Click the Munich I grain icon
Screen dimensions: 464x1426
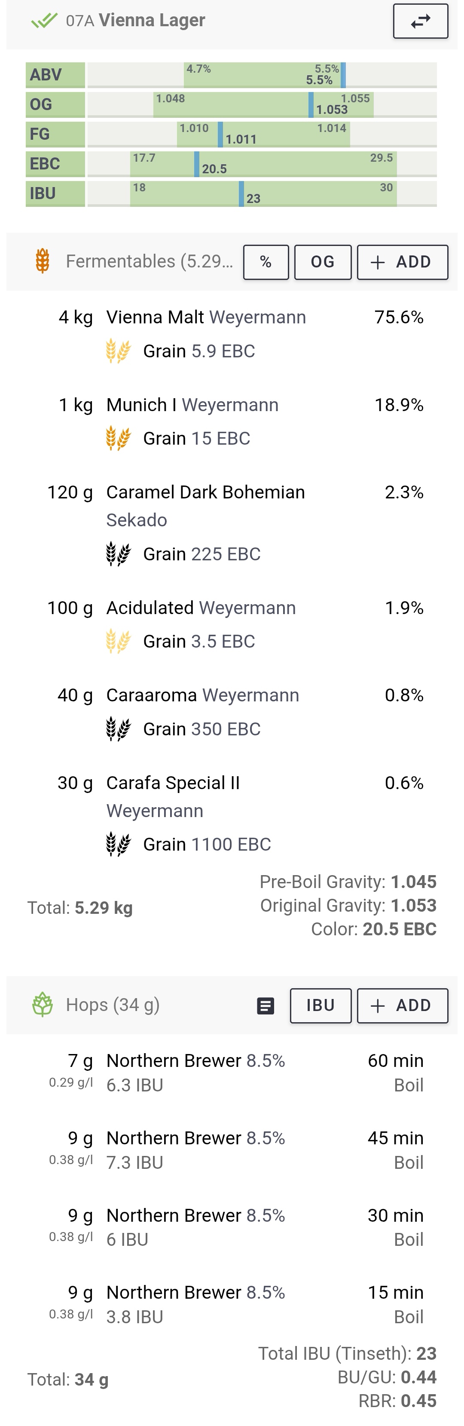click(118, 439)
